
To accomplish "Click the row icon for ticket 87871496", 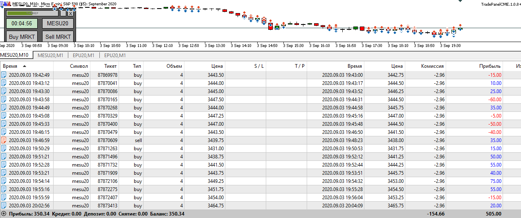I will pos(4,156).
